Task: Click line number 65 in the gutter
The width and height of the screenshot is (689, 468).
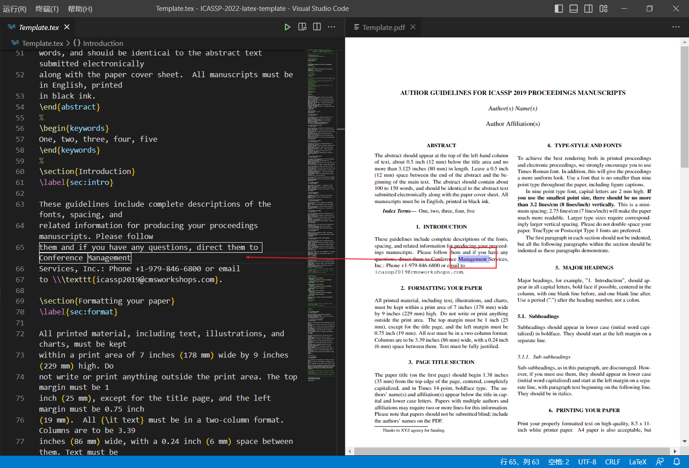Action: click(20, 247)
